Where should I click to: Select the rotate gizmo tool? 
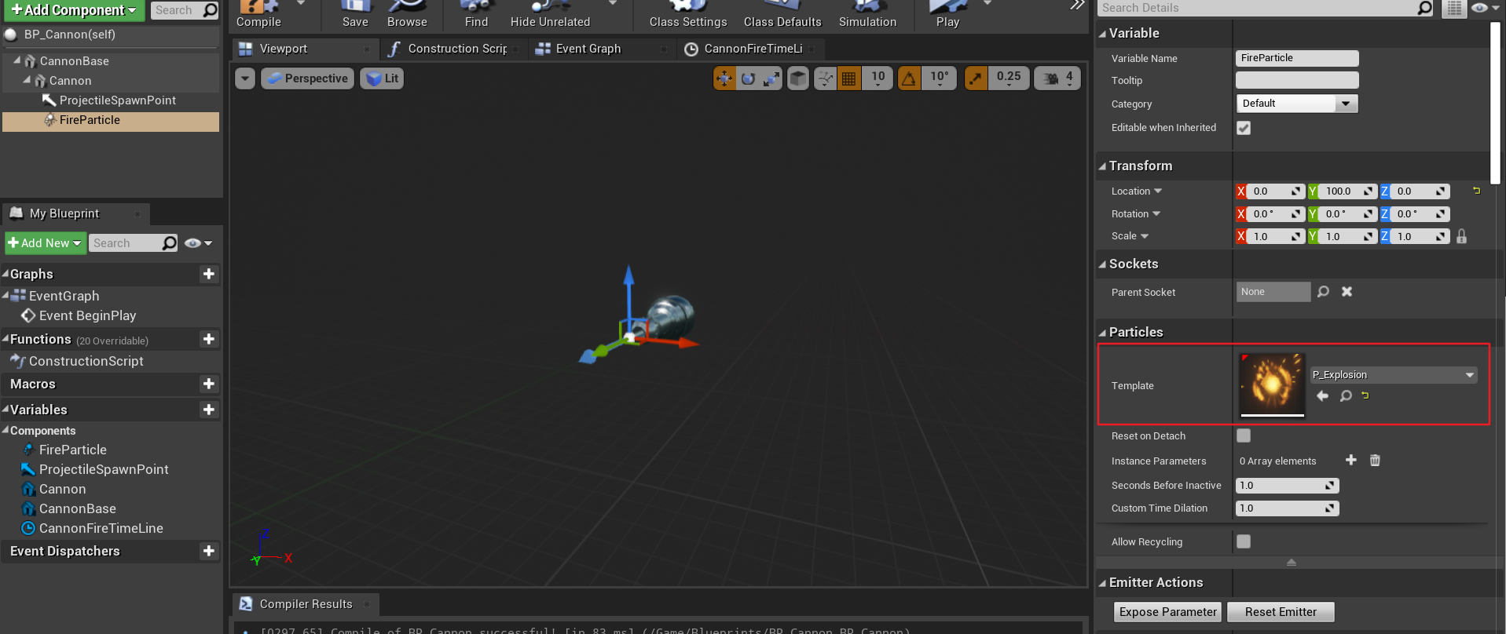pos(748,78)
